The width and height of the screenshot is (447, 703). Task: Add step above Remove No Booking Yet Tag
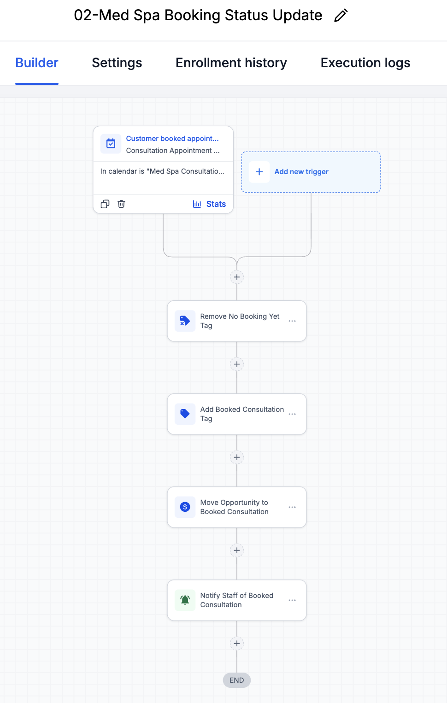237,277
